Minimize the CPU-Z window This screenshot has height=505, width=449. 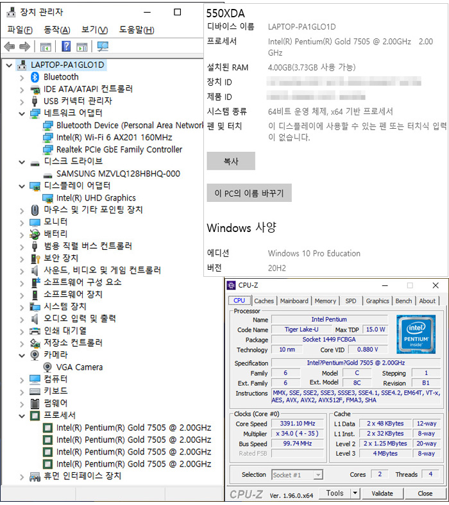pos(385,285)
